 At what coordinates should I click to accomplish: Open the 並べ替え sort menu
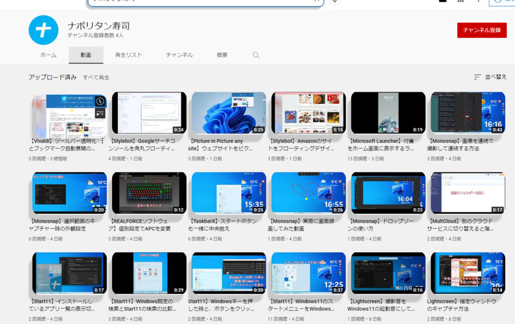490,77
